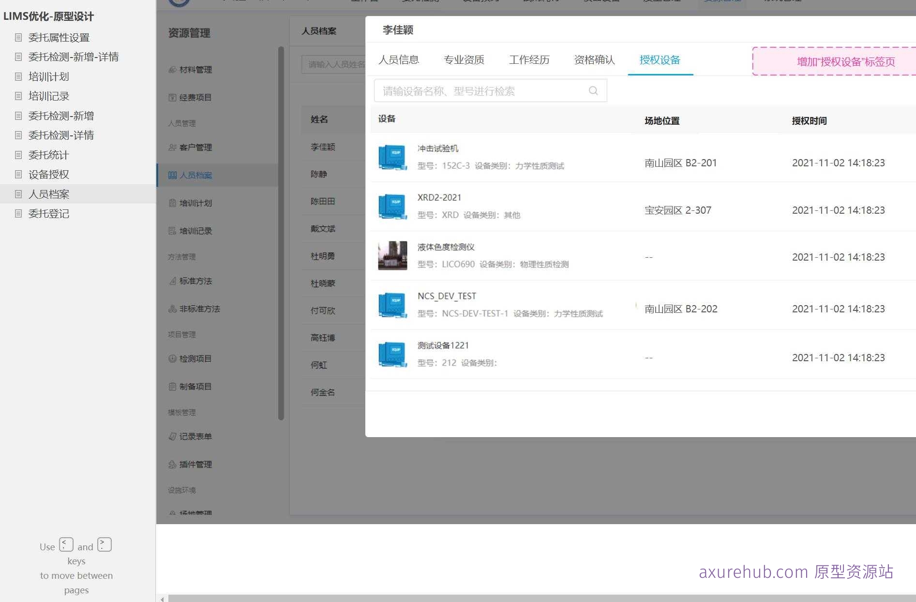Click the 液体色度检测仪 device name
Viewport: 916px width, 602px height.
pyautogui.click(x=446, y=247)
